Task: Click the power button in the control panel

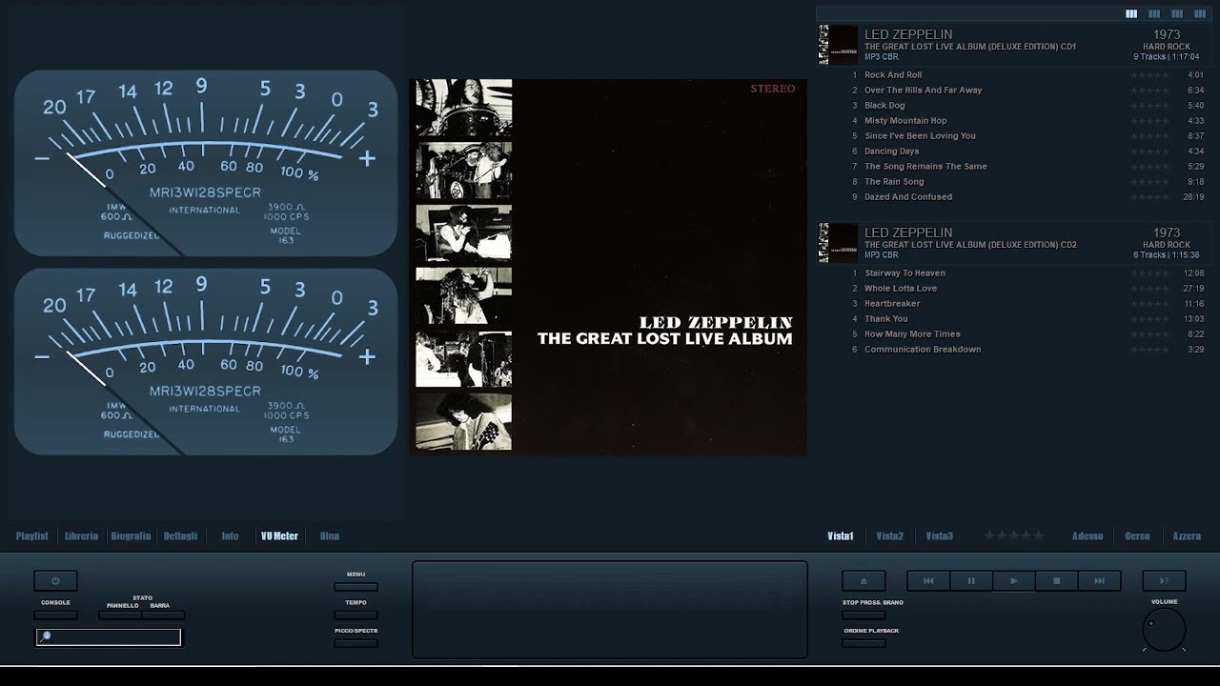Action: click(x=55, y=580)
